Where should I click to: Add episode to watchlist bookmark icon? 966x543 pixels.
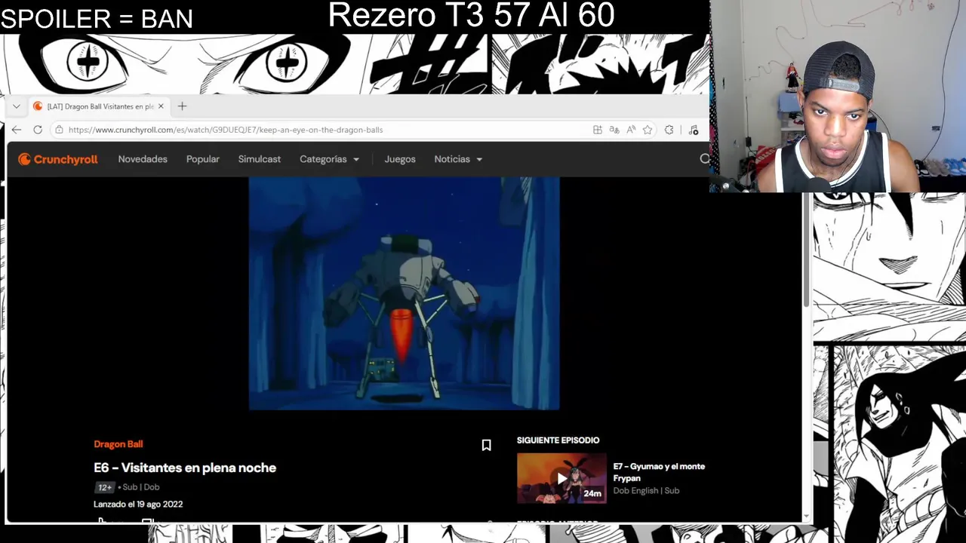pyautogui.click(x=487, y=446)
